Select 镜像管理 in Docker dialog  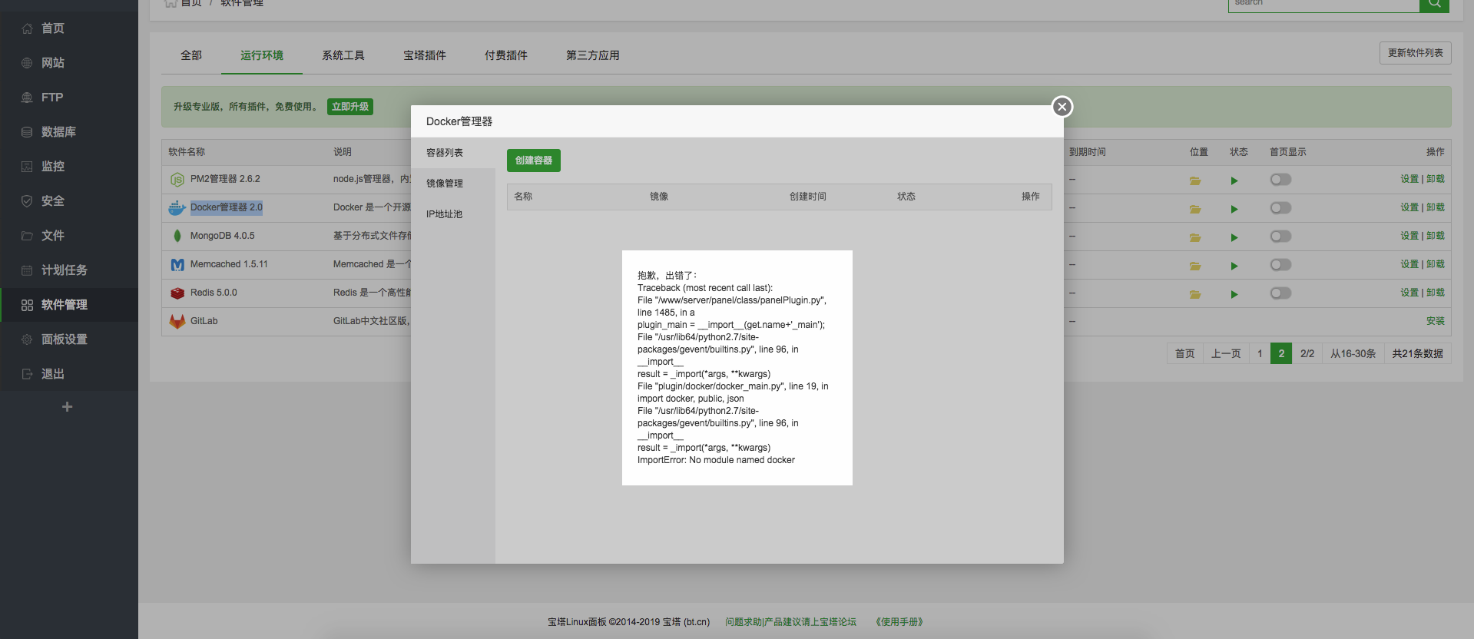click(x=453, y=184)
